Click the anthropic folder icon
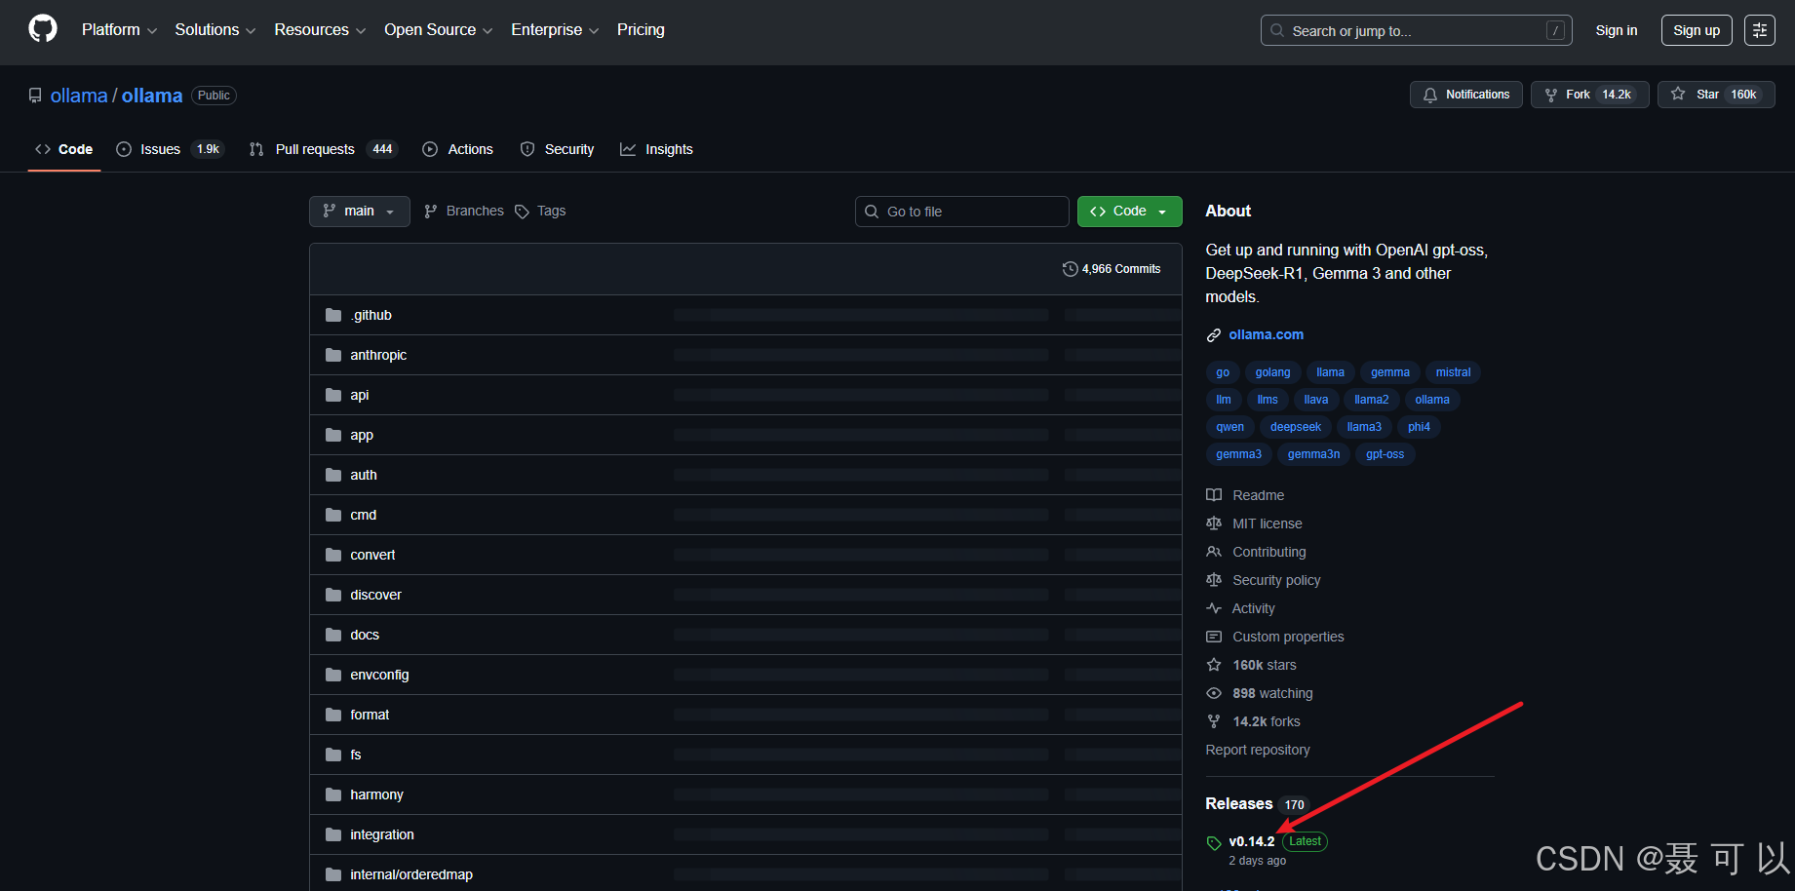 (x=333, y=355)
